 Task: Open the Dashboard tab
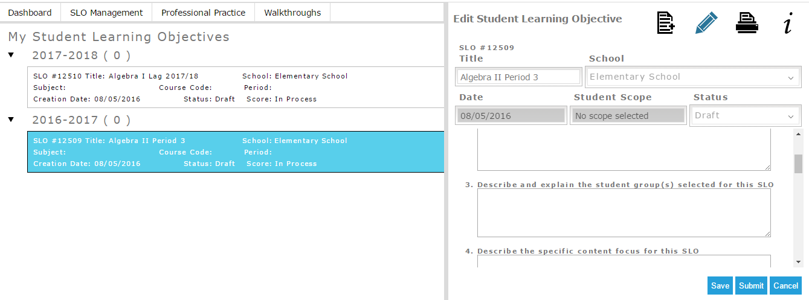point(30,12)
